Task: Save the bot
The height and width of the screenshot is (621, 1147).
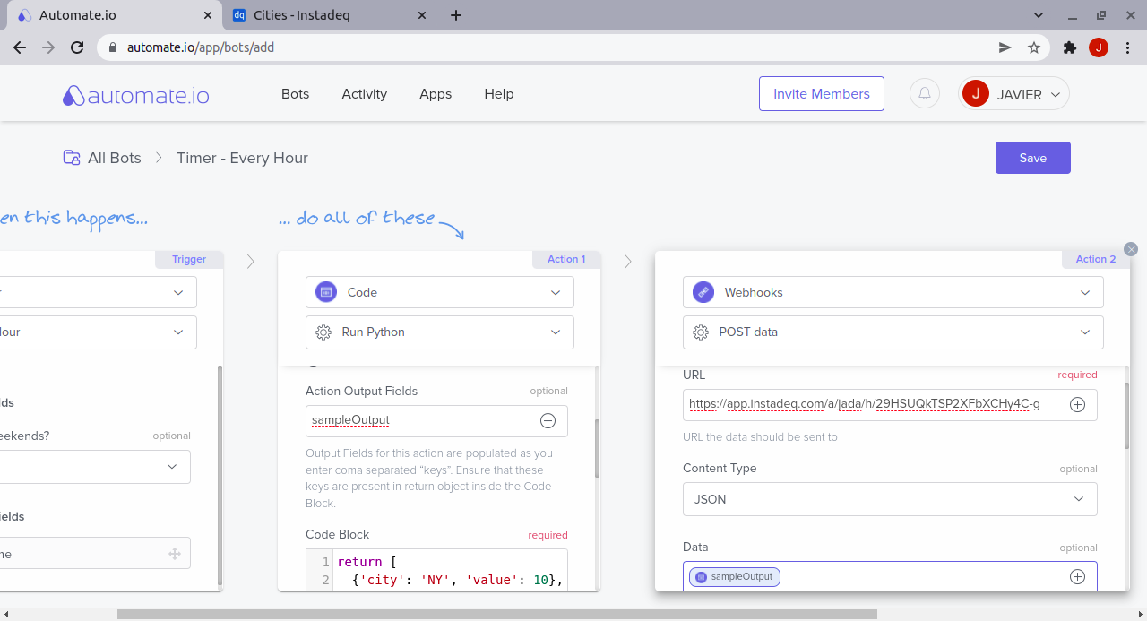Action: click(x=1032, y=158)
